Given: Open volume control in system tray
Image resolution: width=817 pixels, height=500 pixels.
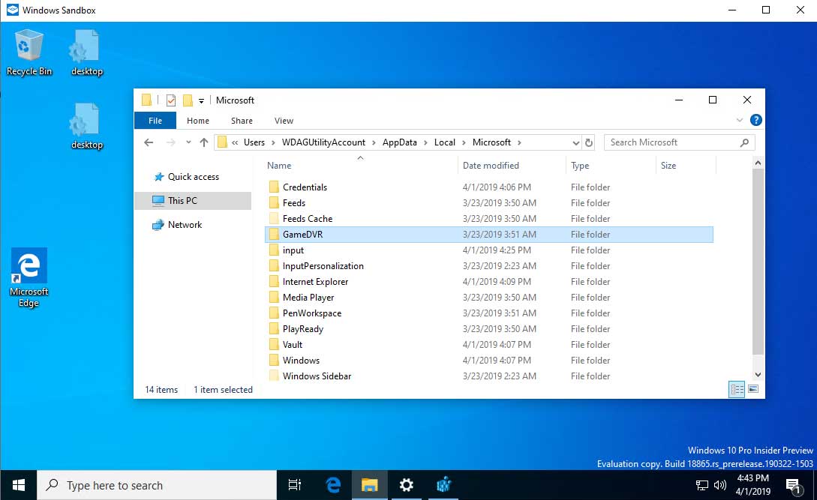Looking at the screenshot, I should coord(720,486).
